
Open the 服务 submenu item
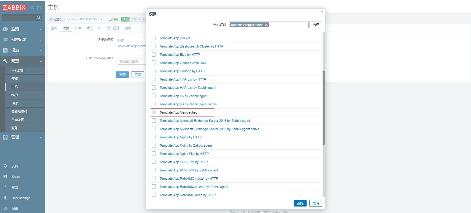[x=15, y=128]
